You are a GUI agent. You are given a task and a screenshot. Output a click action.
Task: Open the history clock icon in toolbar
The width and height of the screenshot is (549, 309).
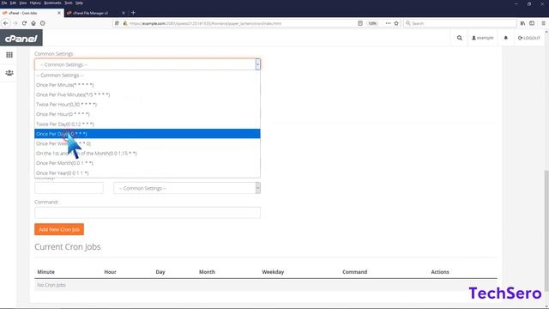42,23
